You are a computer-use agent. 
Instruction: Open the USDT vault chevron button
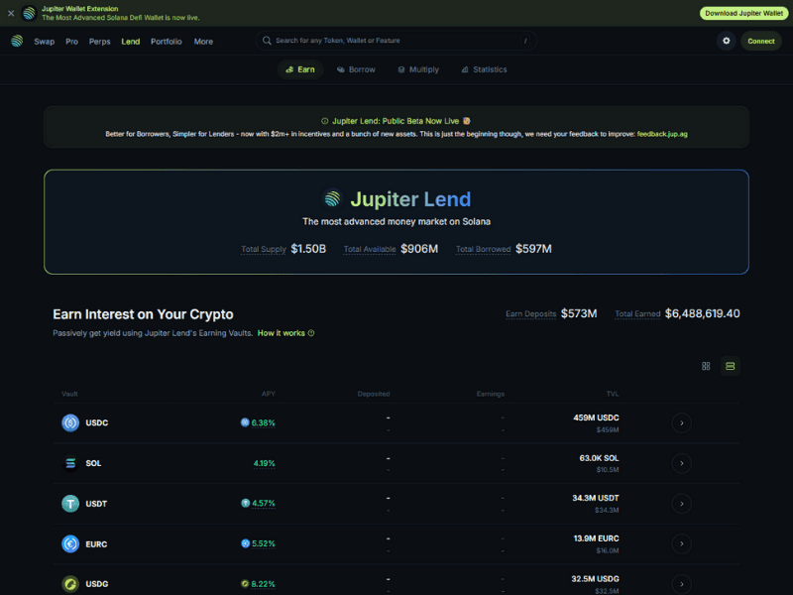(681, 504)
